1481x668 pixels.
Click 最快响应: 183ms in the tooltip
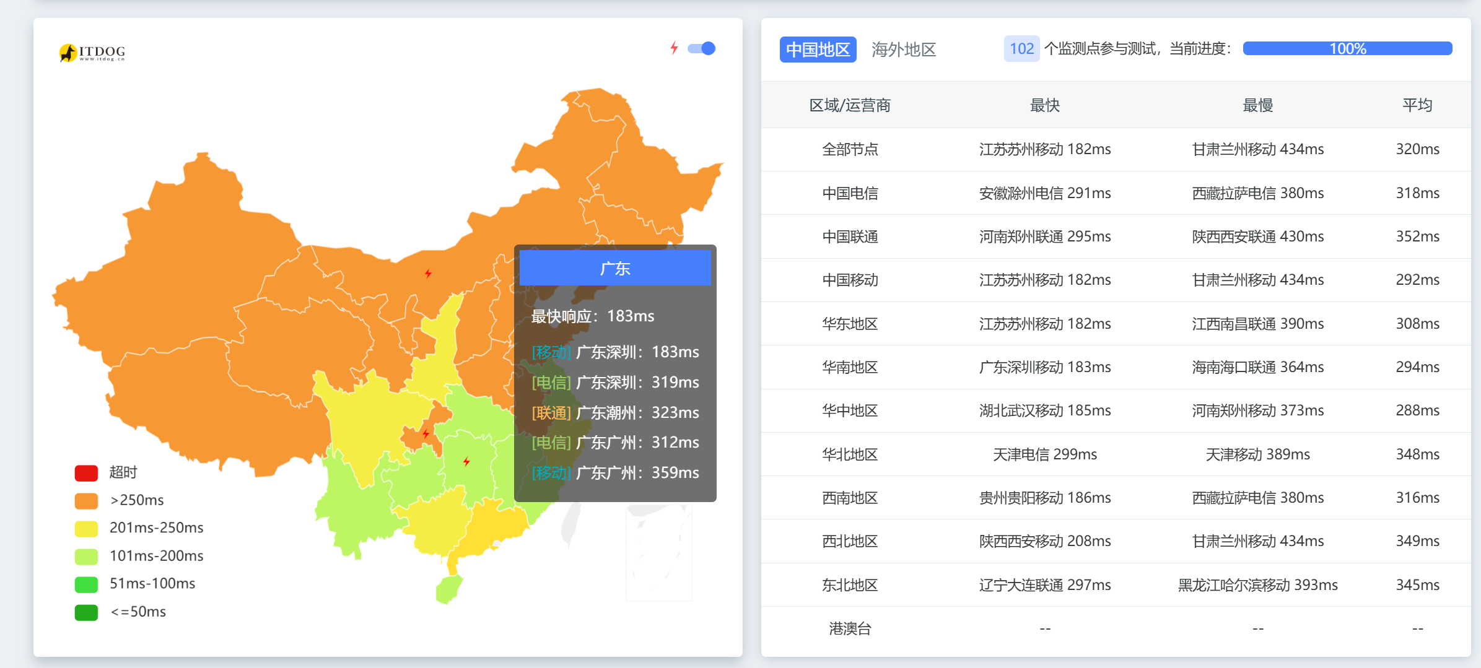coord(593,316)
